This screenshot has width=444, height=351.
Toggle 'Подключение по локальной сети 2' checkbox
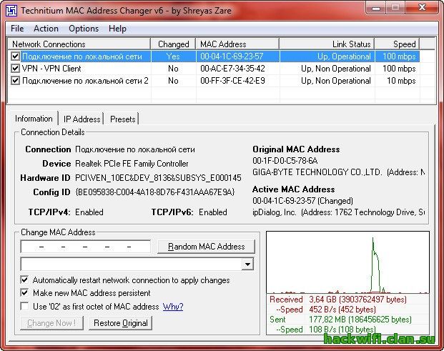click(x=15, y=81)
